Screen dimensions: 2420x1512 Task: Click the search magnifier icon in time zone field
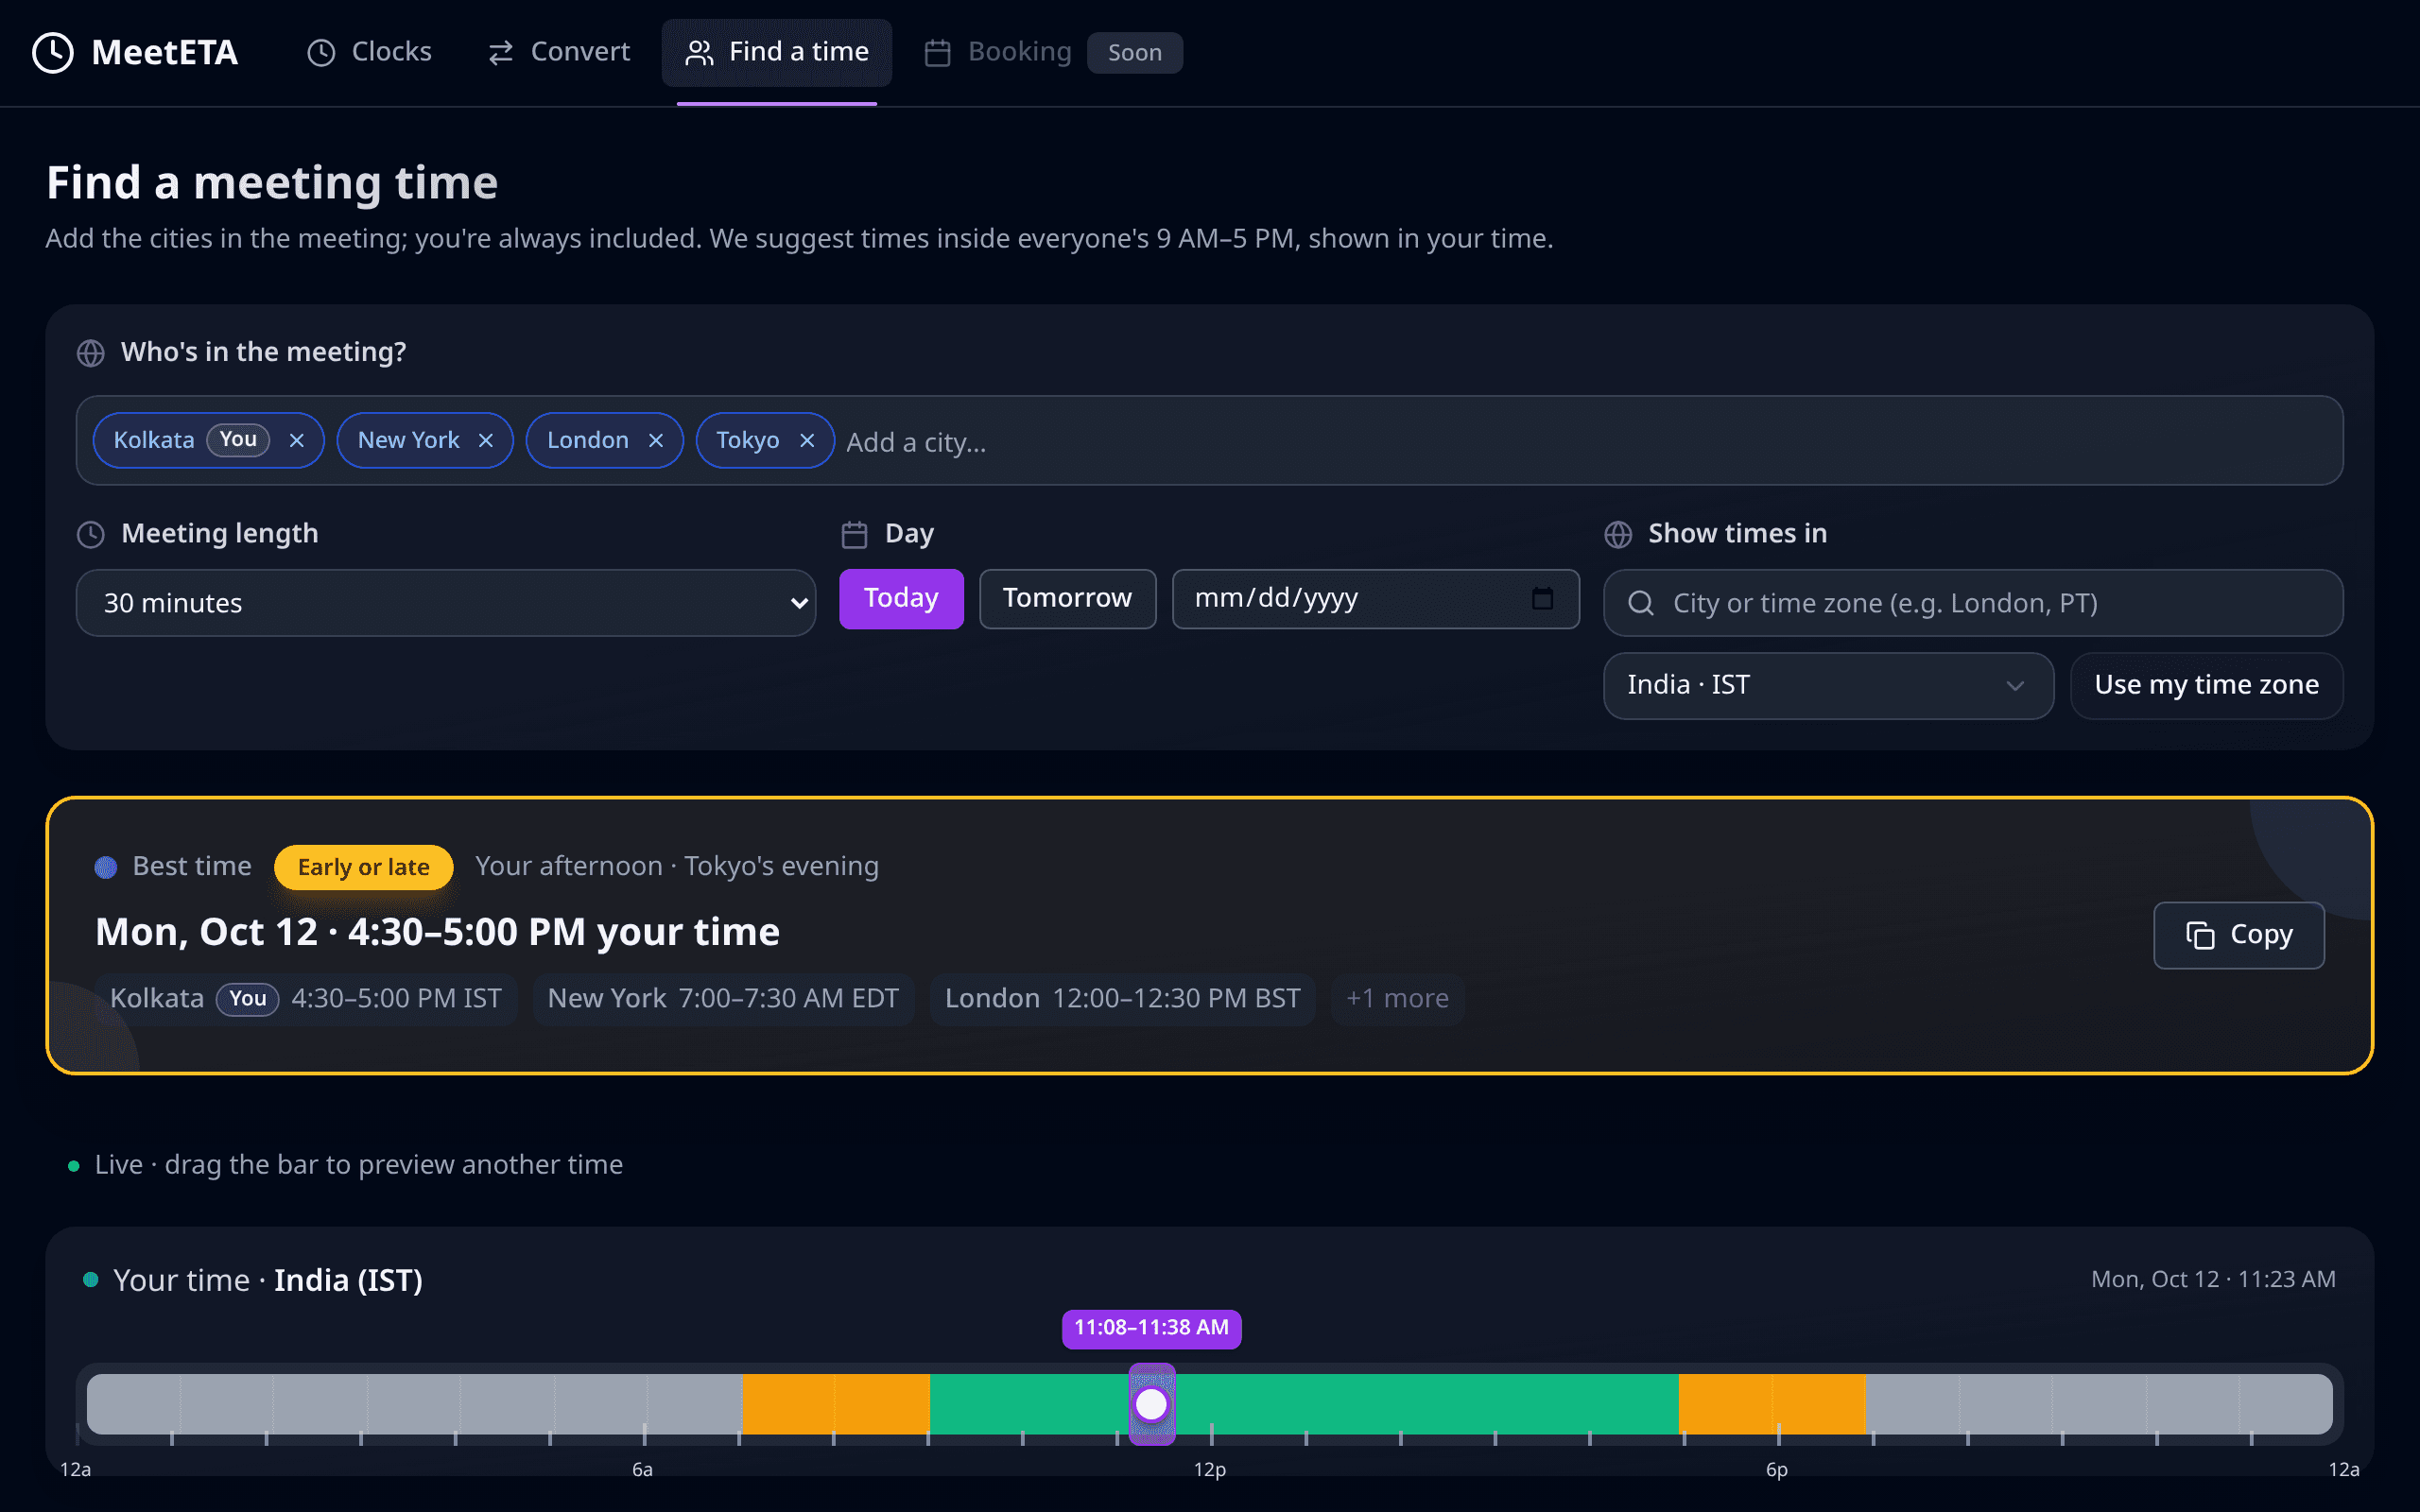coord(1641,603)
